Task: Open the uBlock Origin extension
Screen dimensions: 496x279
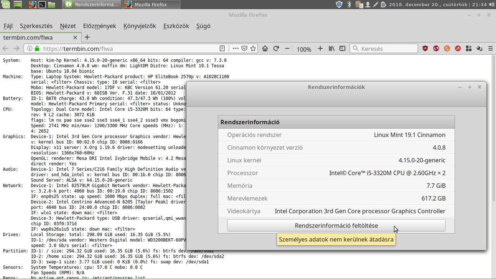Action: (425, 48)
